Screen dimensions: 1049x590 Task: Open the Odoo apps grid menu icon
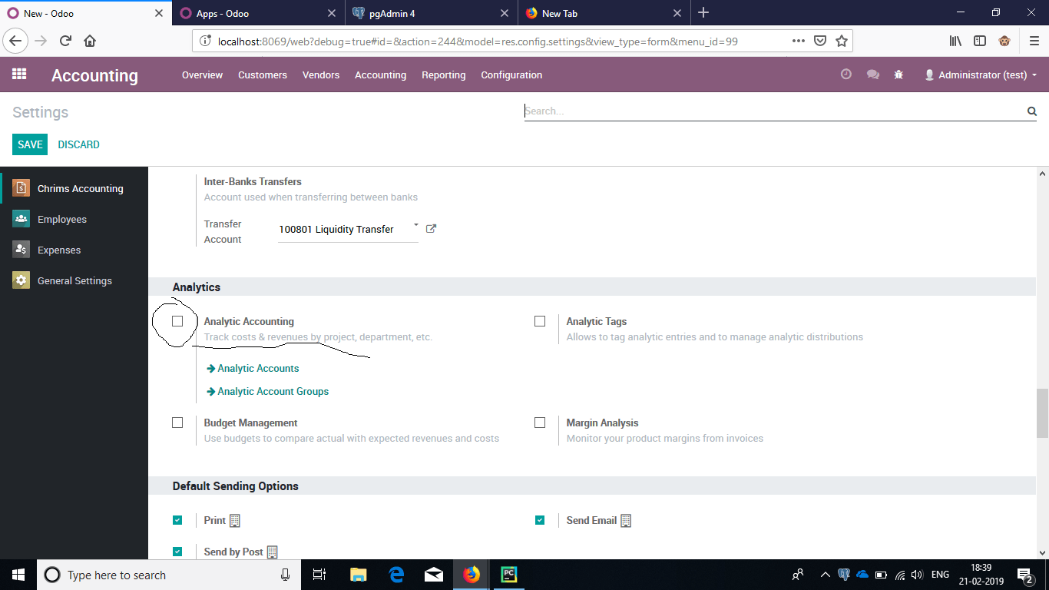point(19,75)
